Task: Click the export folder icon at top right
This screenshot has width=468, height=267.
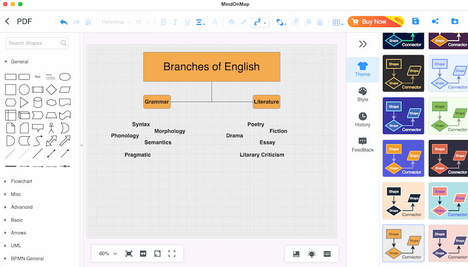Action: 455,21
